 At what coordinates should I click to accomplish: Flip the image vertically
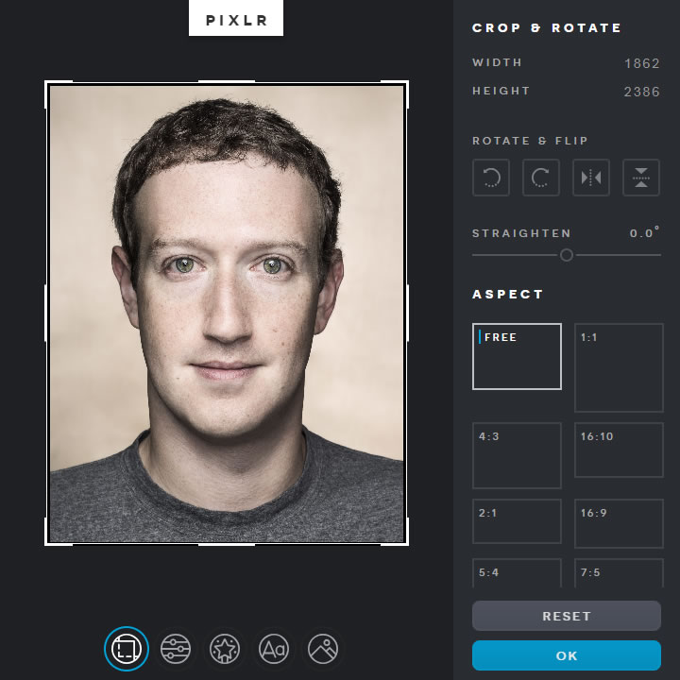641,178
